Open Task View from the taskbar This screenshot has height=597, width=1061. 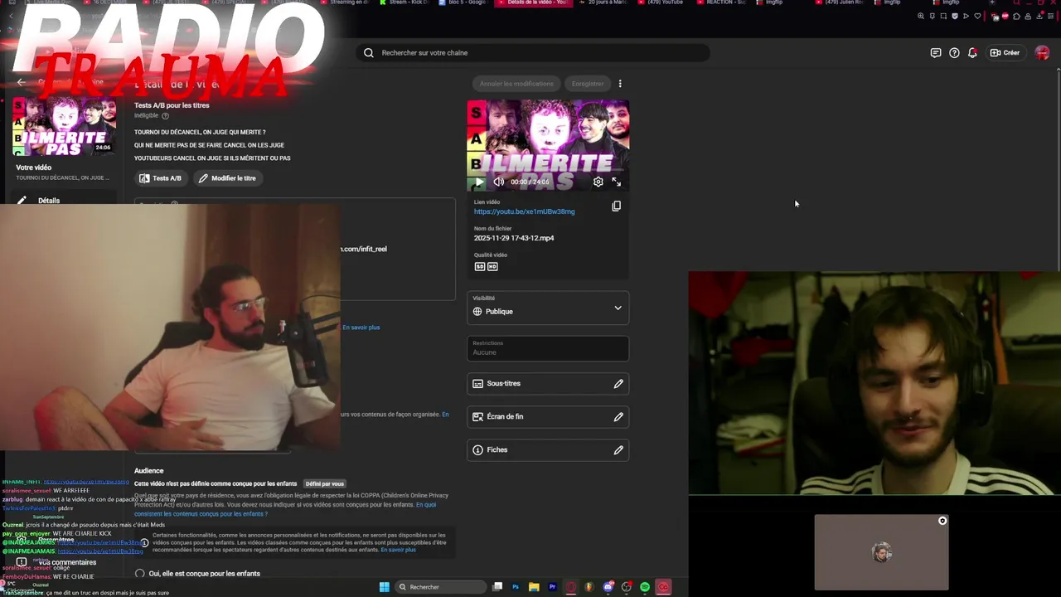[x=497, y=587]
